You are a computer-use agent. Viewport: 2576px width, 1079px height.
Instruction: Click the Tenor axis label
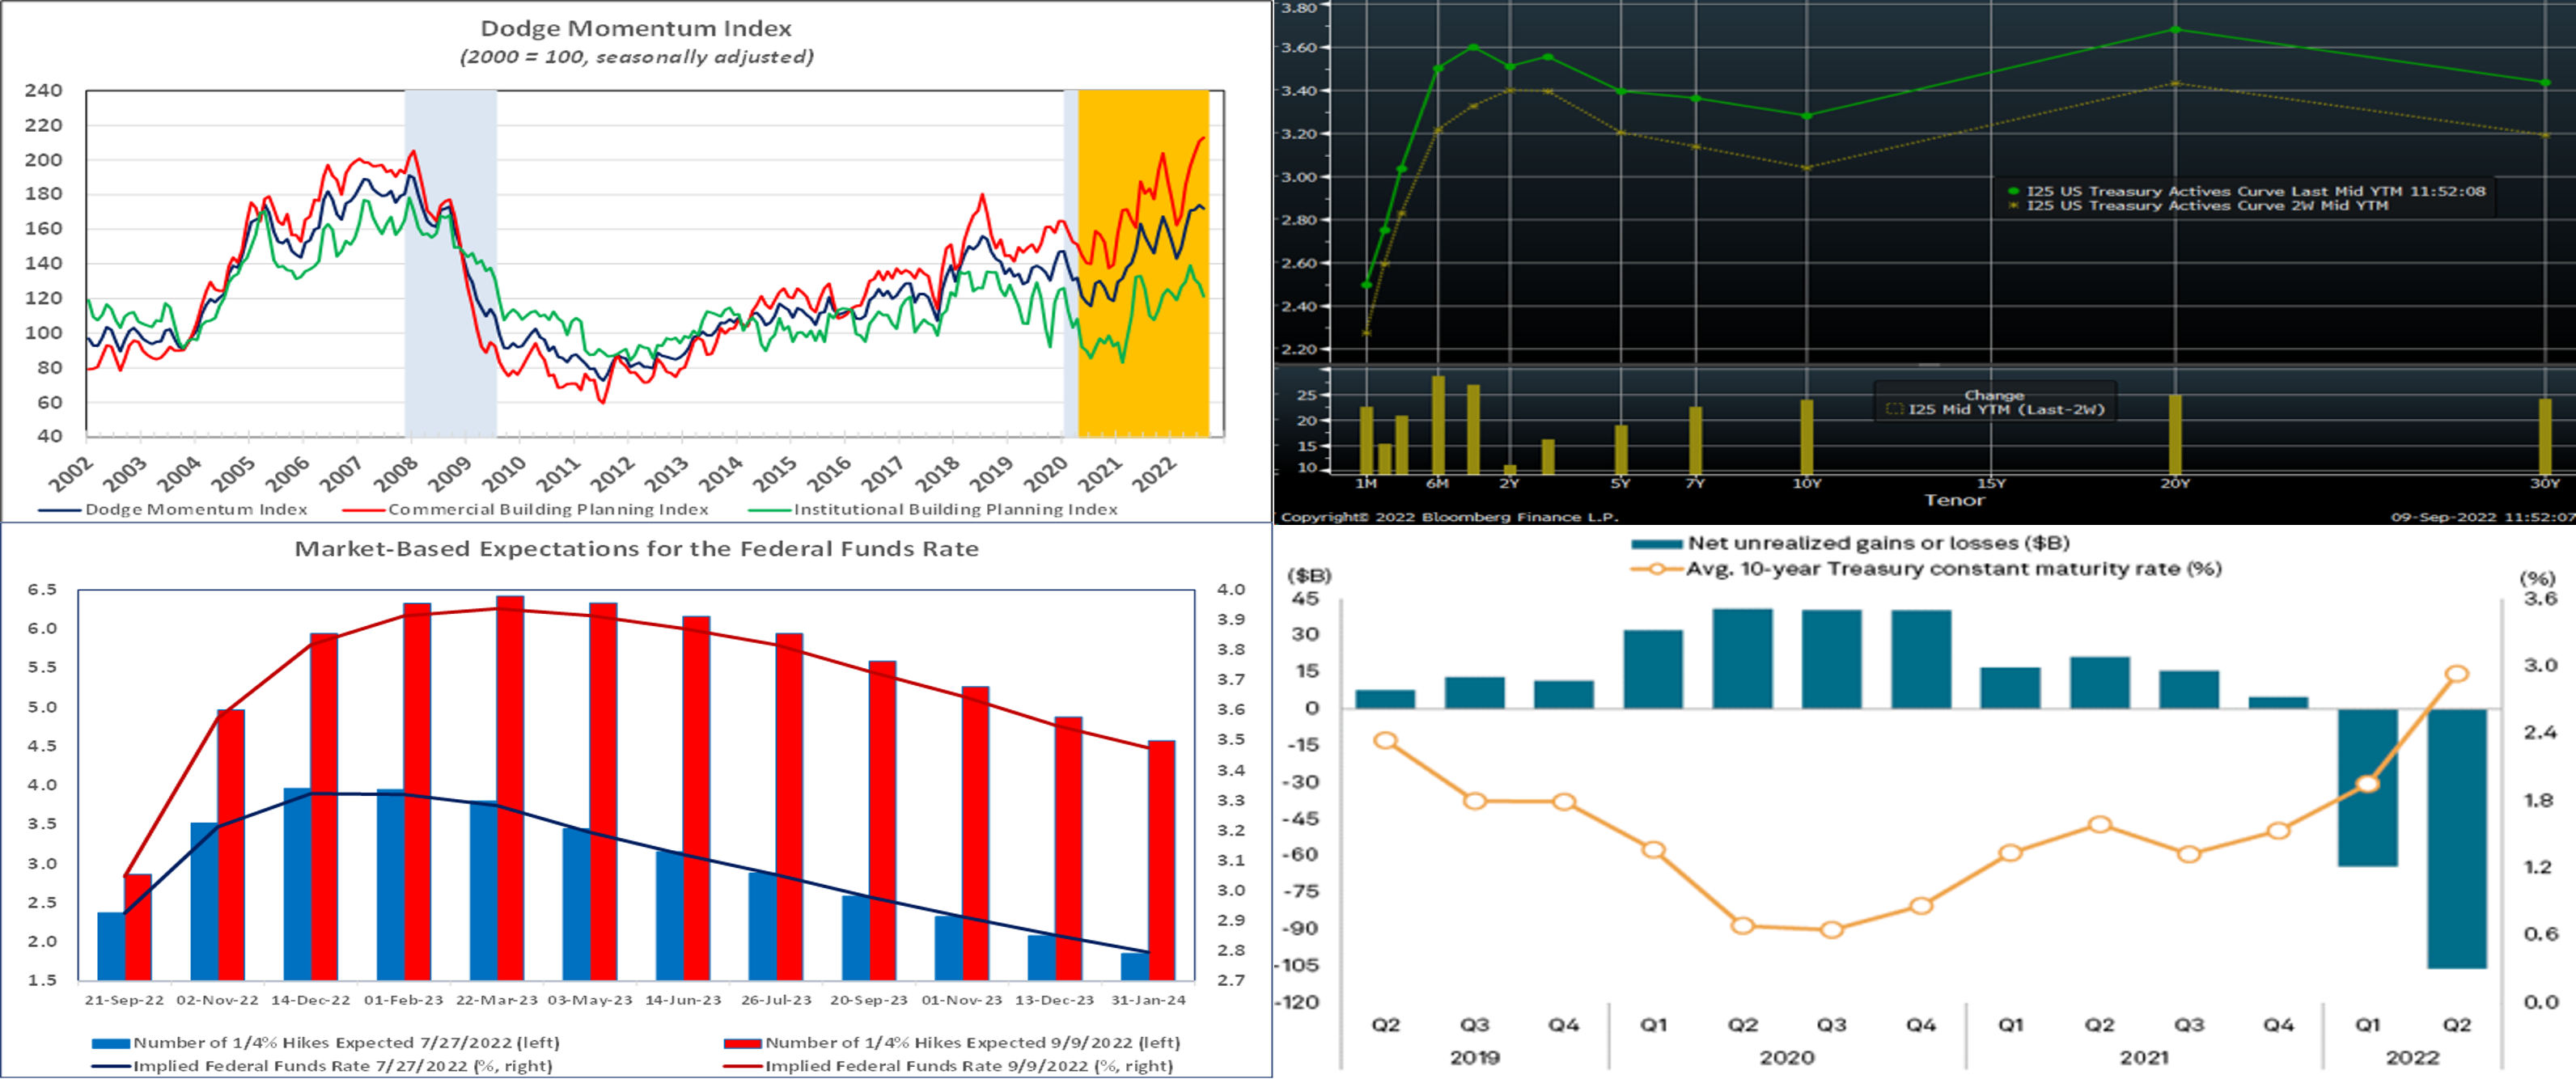pos(1954,500)
